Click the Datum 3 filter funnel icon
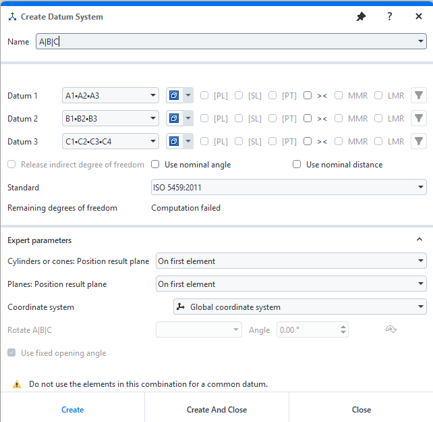The width and height of the screenshot is (433, 422). tap(418, 142)
